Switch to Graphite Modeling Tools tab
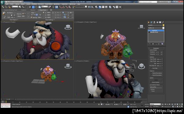This screenshot has width=184, height=114. pyautogui.click(x=10, y=10)
